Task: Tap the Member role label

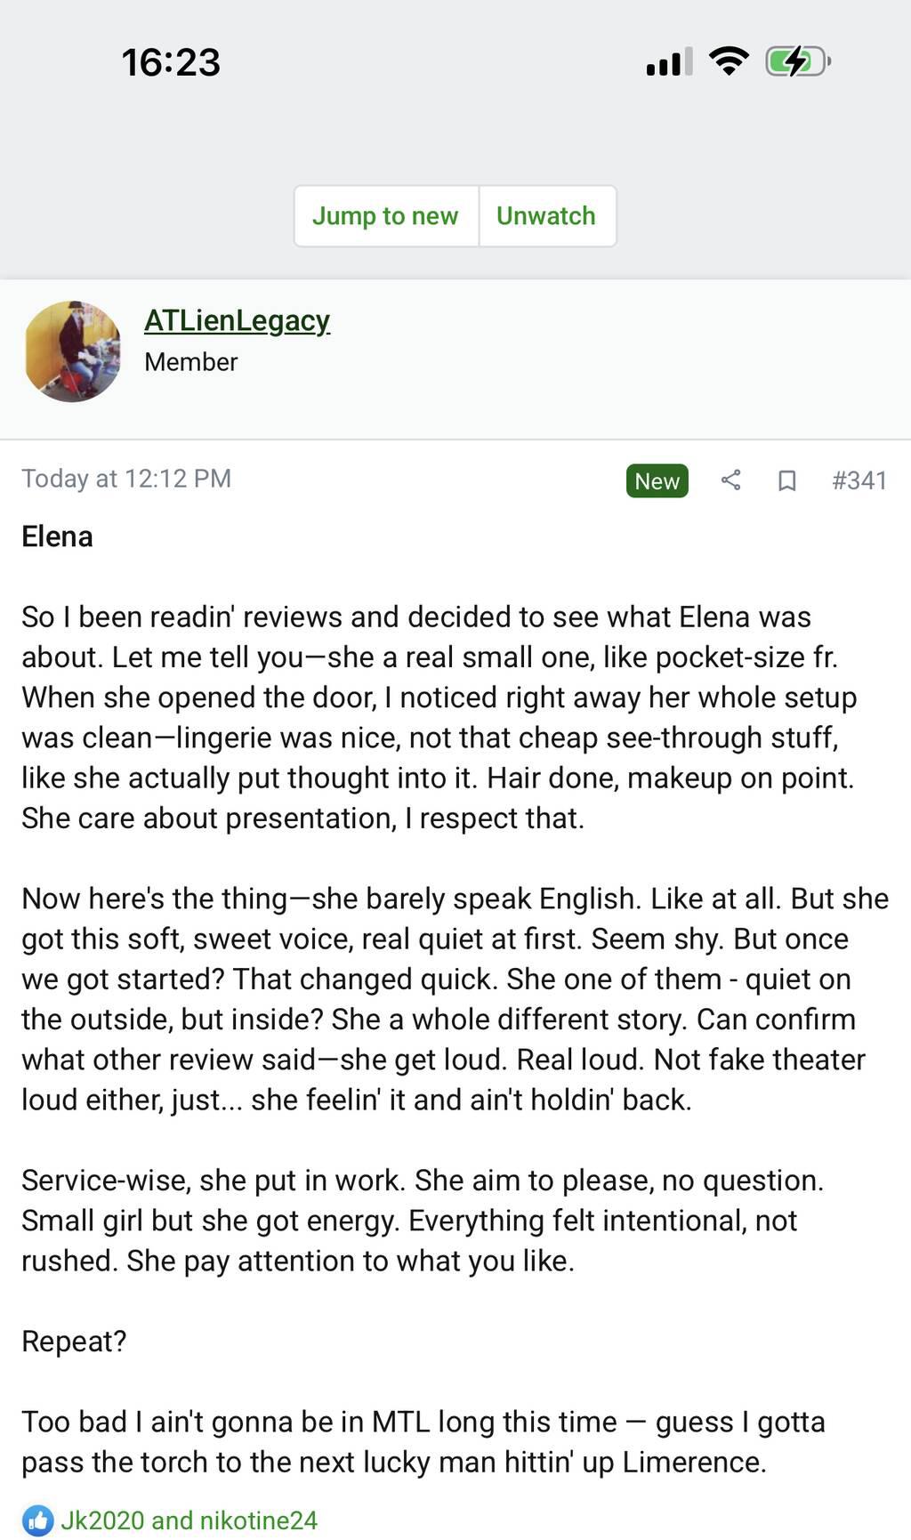Action: (x=190, y=362)
